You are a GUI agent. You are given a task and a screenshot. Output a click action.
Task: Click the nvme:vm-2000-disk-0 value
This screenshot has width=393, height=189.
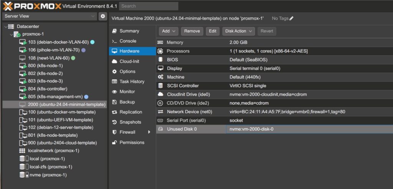click(251, 129)
